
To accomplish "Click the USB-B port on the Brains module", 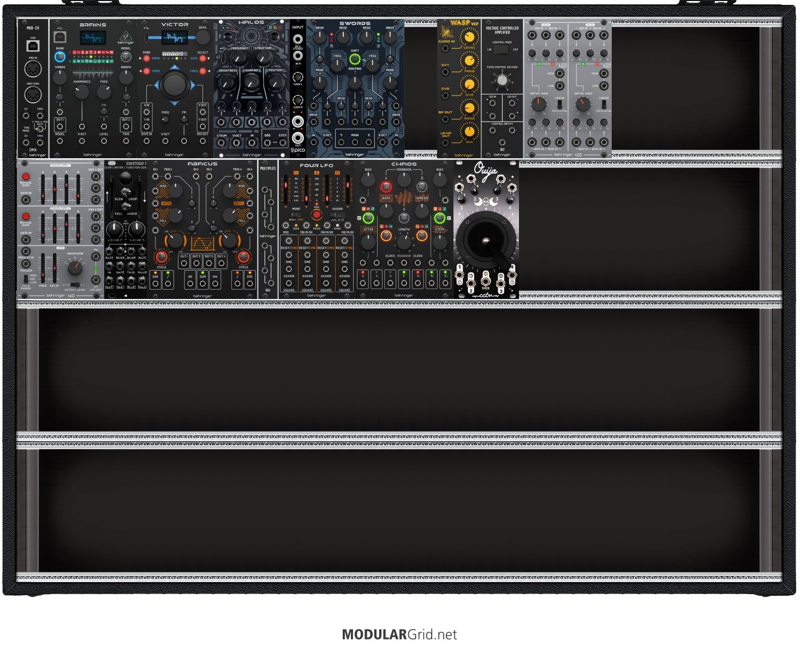I will point(59,37).
